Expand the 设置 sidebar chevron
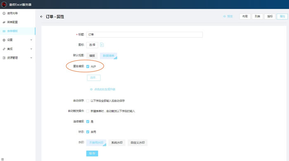The height and width of the screenshot is (161, 289). coord(31,40)
